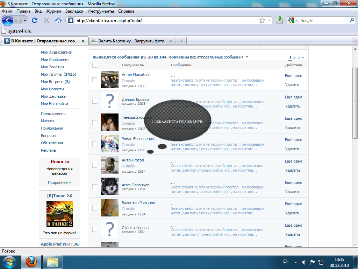Screen dimensions: 358x269
Task: Open the Вид menu
Action: (38, 11)
